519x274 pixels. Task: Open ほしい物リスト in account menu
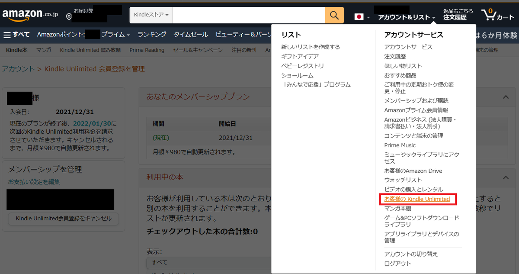(403, 66)
